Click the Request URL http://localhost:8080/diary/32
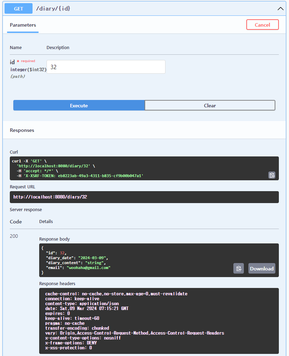 click(x=50, y=197)
